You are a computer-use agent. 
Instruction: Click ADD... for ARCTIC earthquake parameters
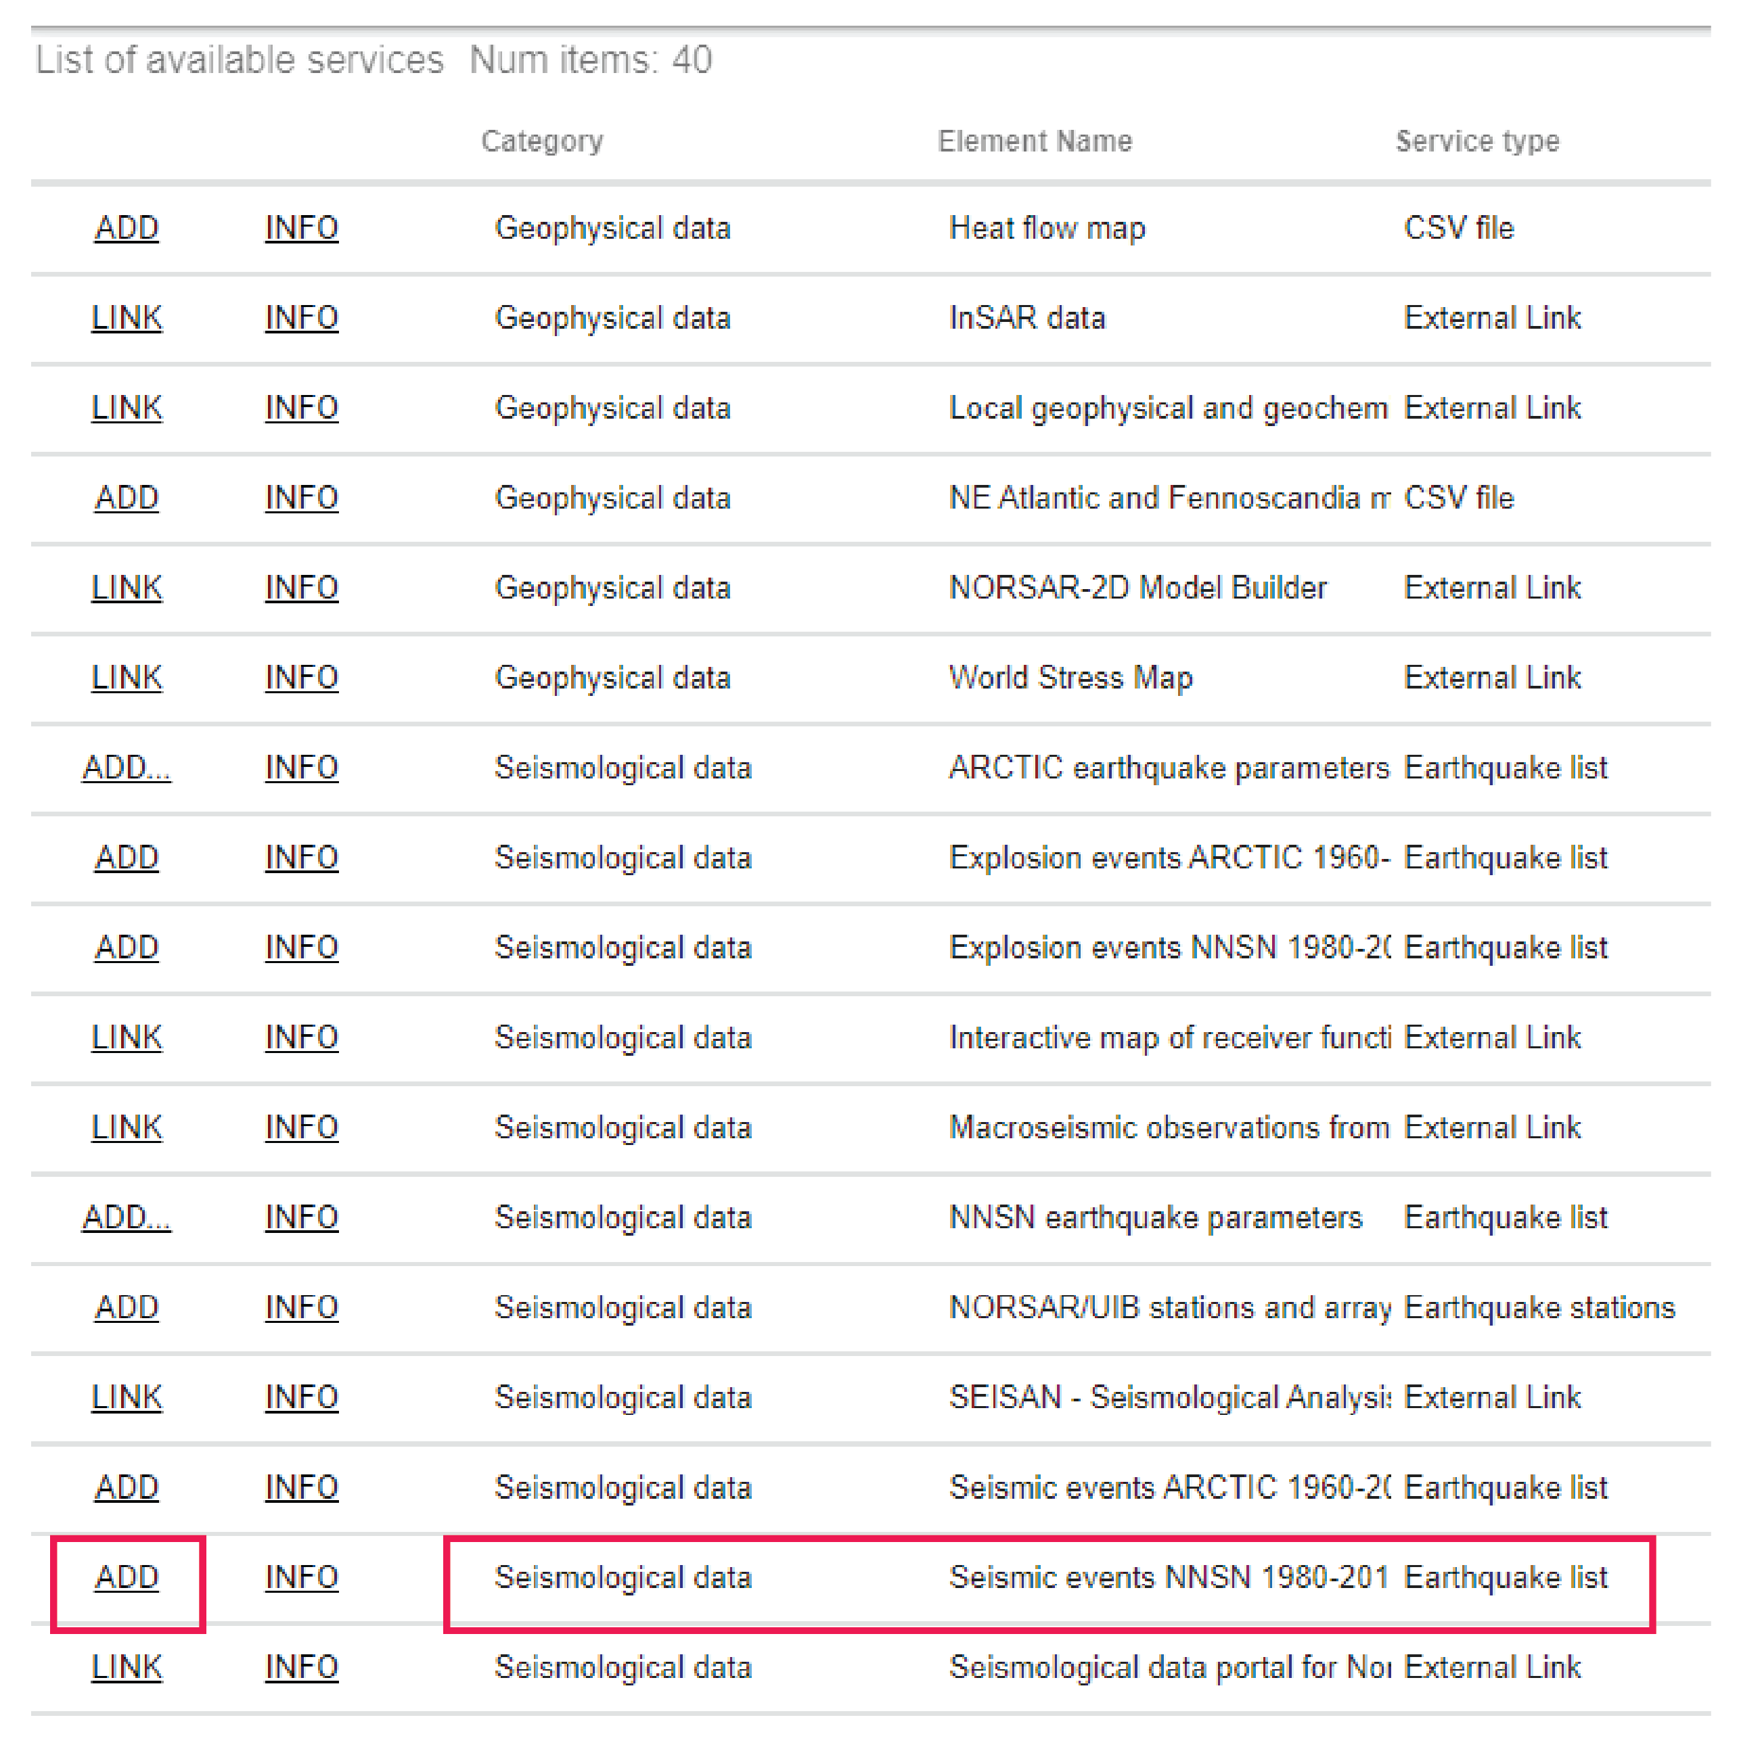pyautogui.click(x=127, y=768)
